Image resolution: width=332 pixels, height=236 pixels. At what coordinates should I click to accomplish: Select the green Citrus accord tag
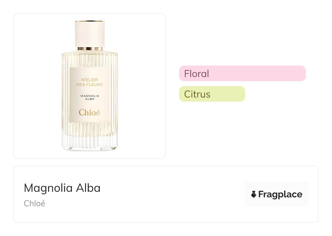(212, 94)
